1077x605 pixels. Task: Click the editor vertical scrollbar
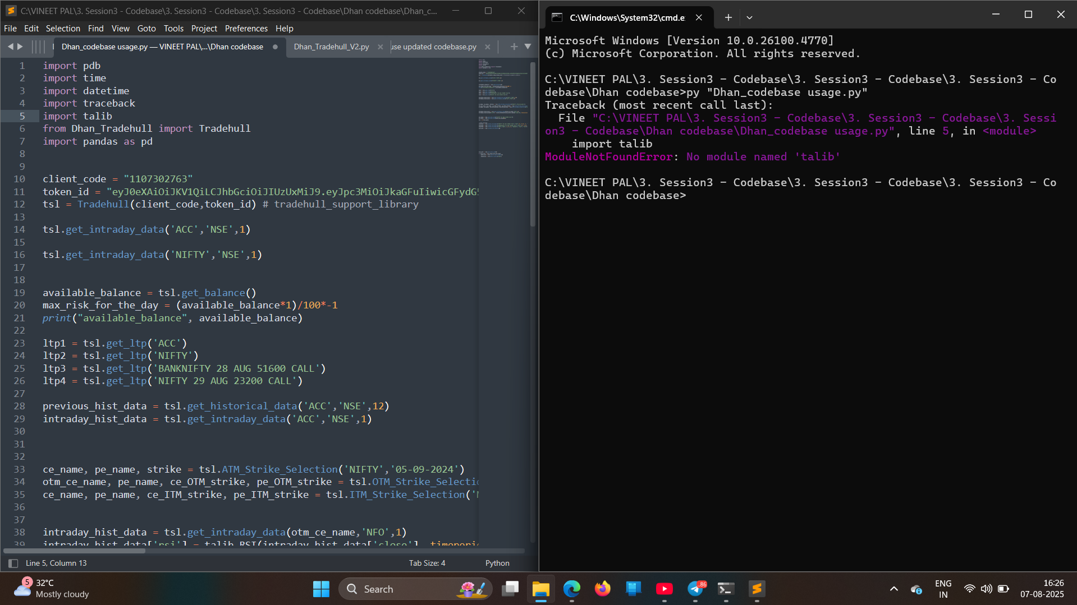[x=533, y=144]
